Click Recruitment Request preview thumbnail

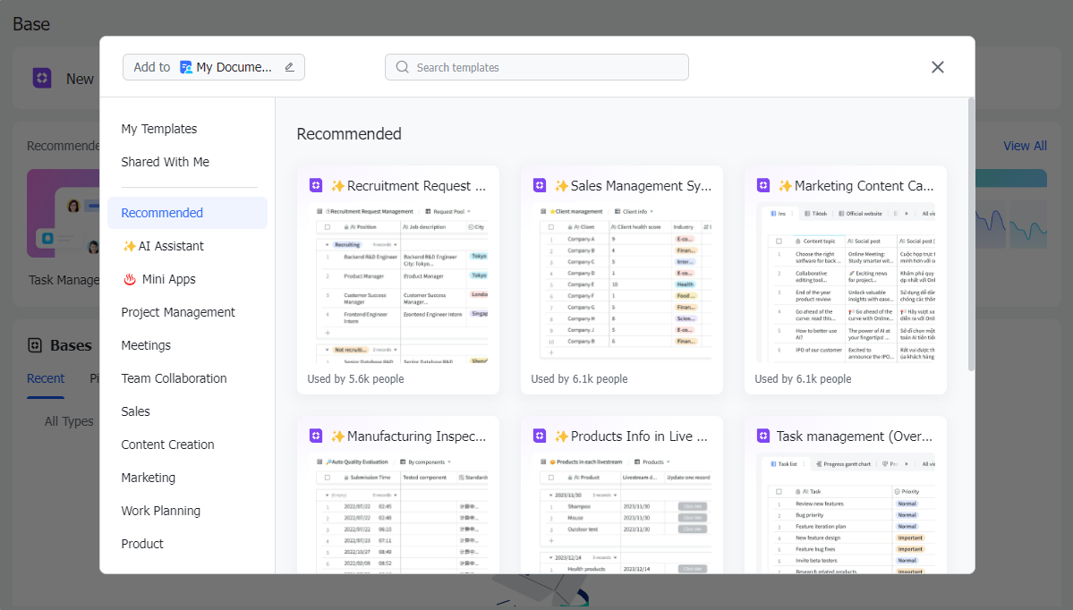[x=398, y=284]
